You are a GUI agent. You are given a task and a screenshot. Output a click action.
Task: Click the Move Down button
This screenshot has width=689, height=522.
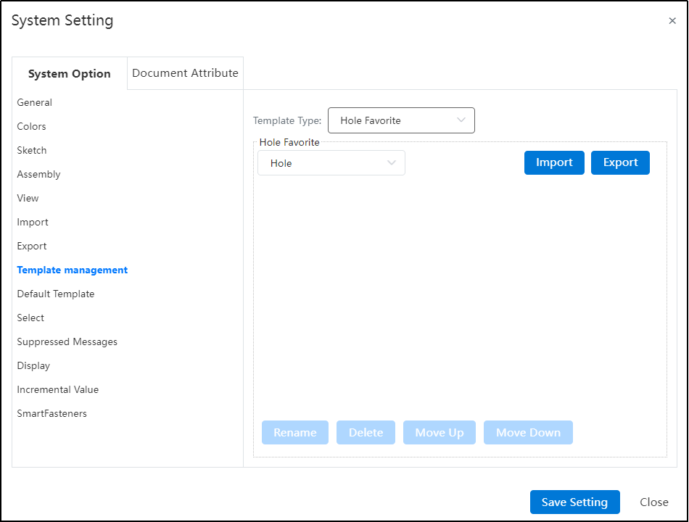[528, 432]
